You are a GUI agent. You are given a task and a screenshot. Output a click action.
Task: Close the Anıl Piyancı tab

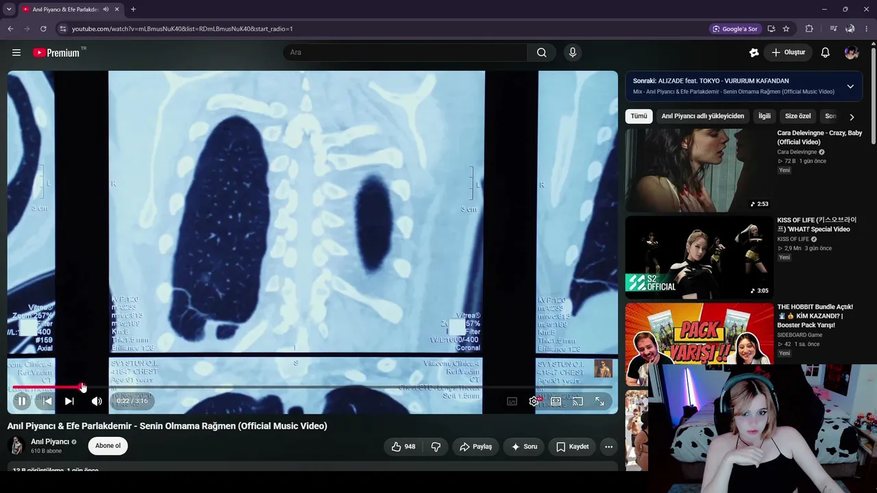(116, 10)
